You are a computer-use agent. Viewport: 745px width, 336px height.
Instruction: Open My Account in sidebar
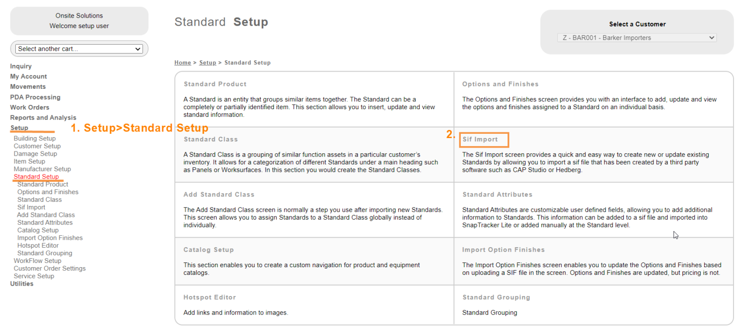(x=29, y=76)
